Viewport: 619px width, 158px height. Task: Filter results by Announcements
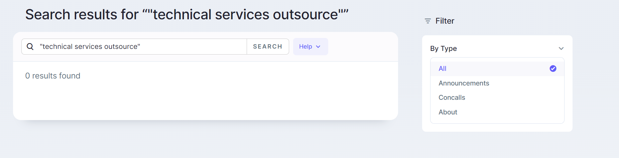point(464,83)
